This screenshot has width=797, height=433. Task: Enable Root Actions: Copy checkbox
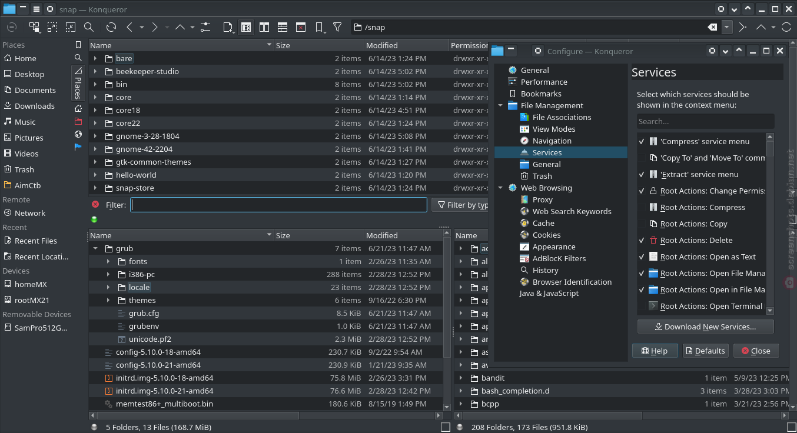[x=642, y=224]
